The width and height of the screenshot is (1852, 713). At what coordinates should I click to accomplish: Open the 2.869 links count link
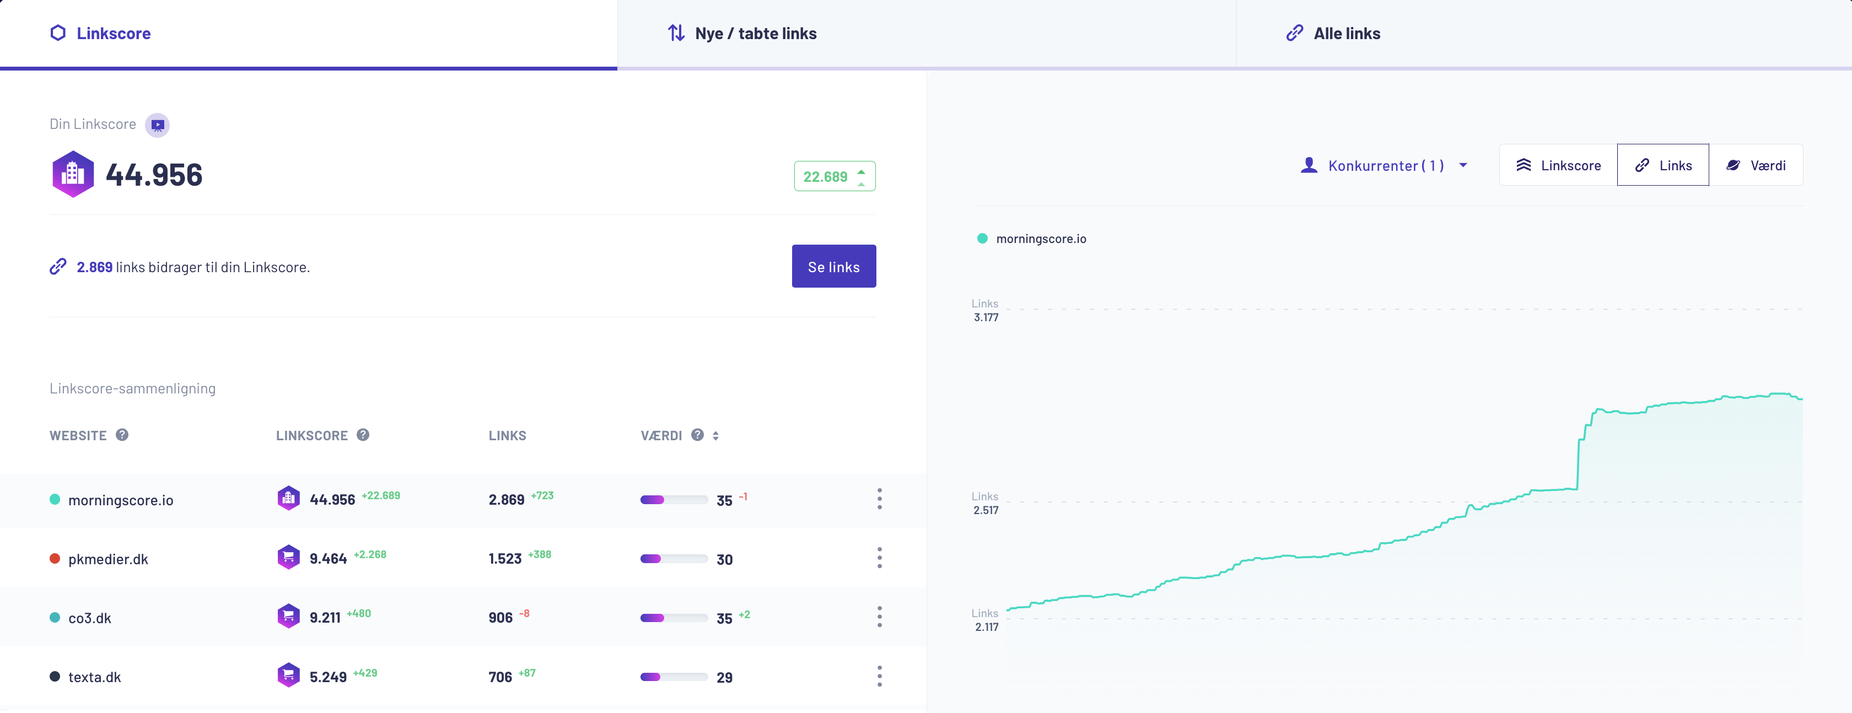pos(94,267)
